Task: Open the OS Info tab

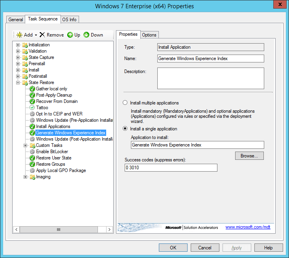Action: pyautogui.click(x=70, y=20)
